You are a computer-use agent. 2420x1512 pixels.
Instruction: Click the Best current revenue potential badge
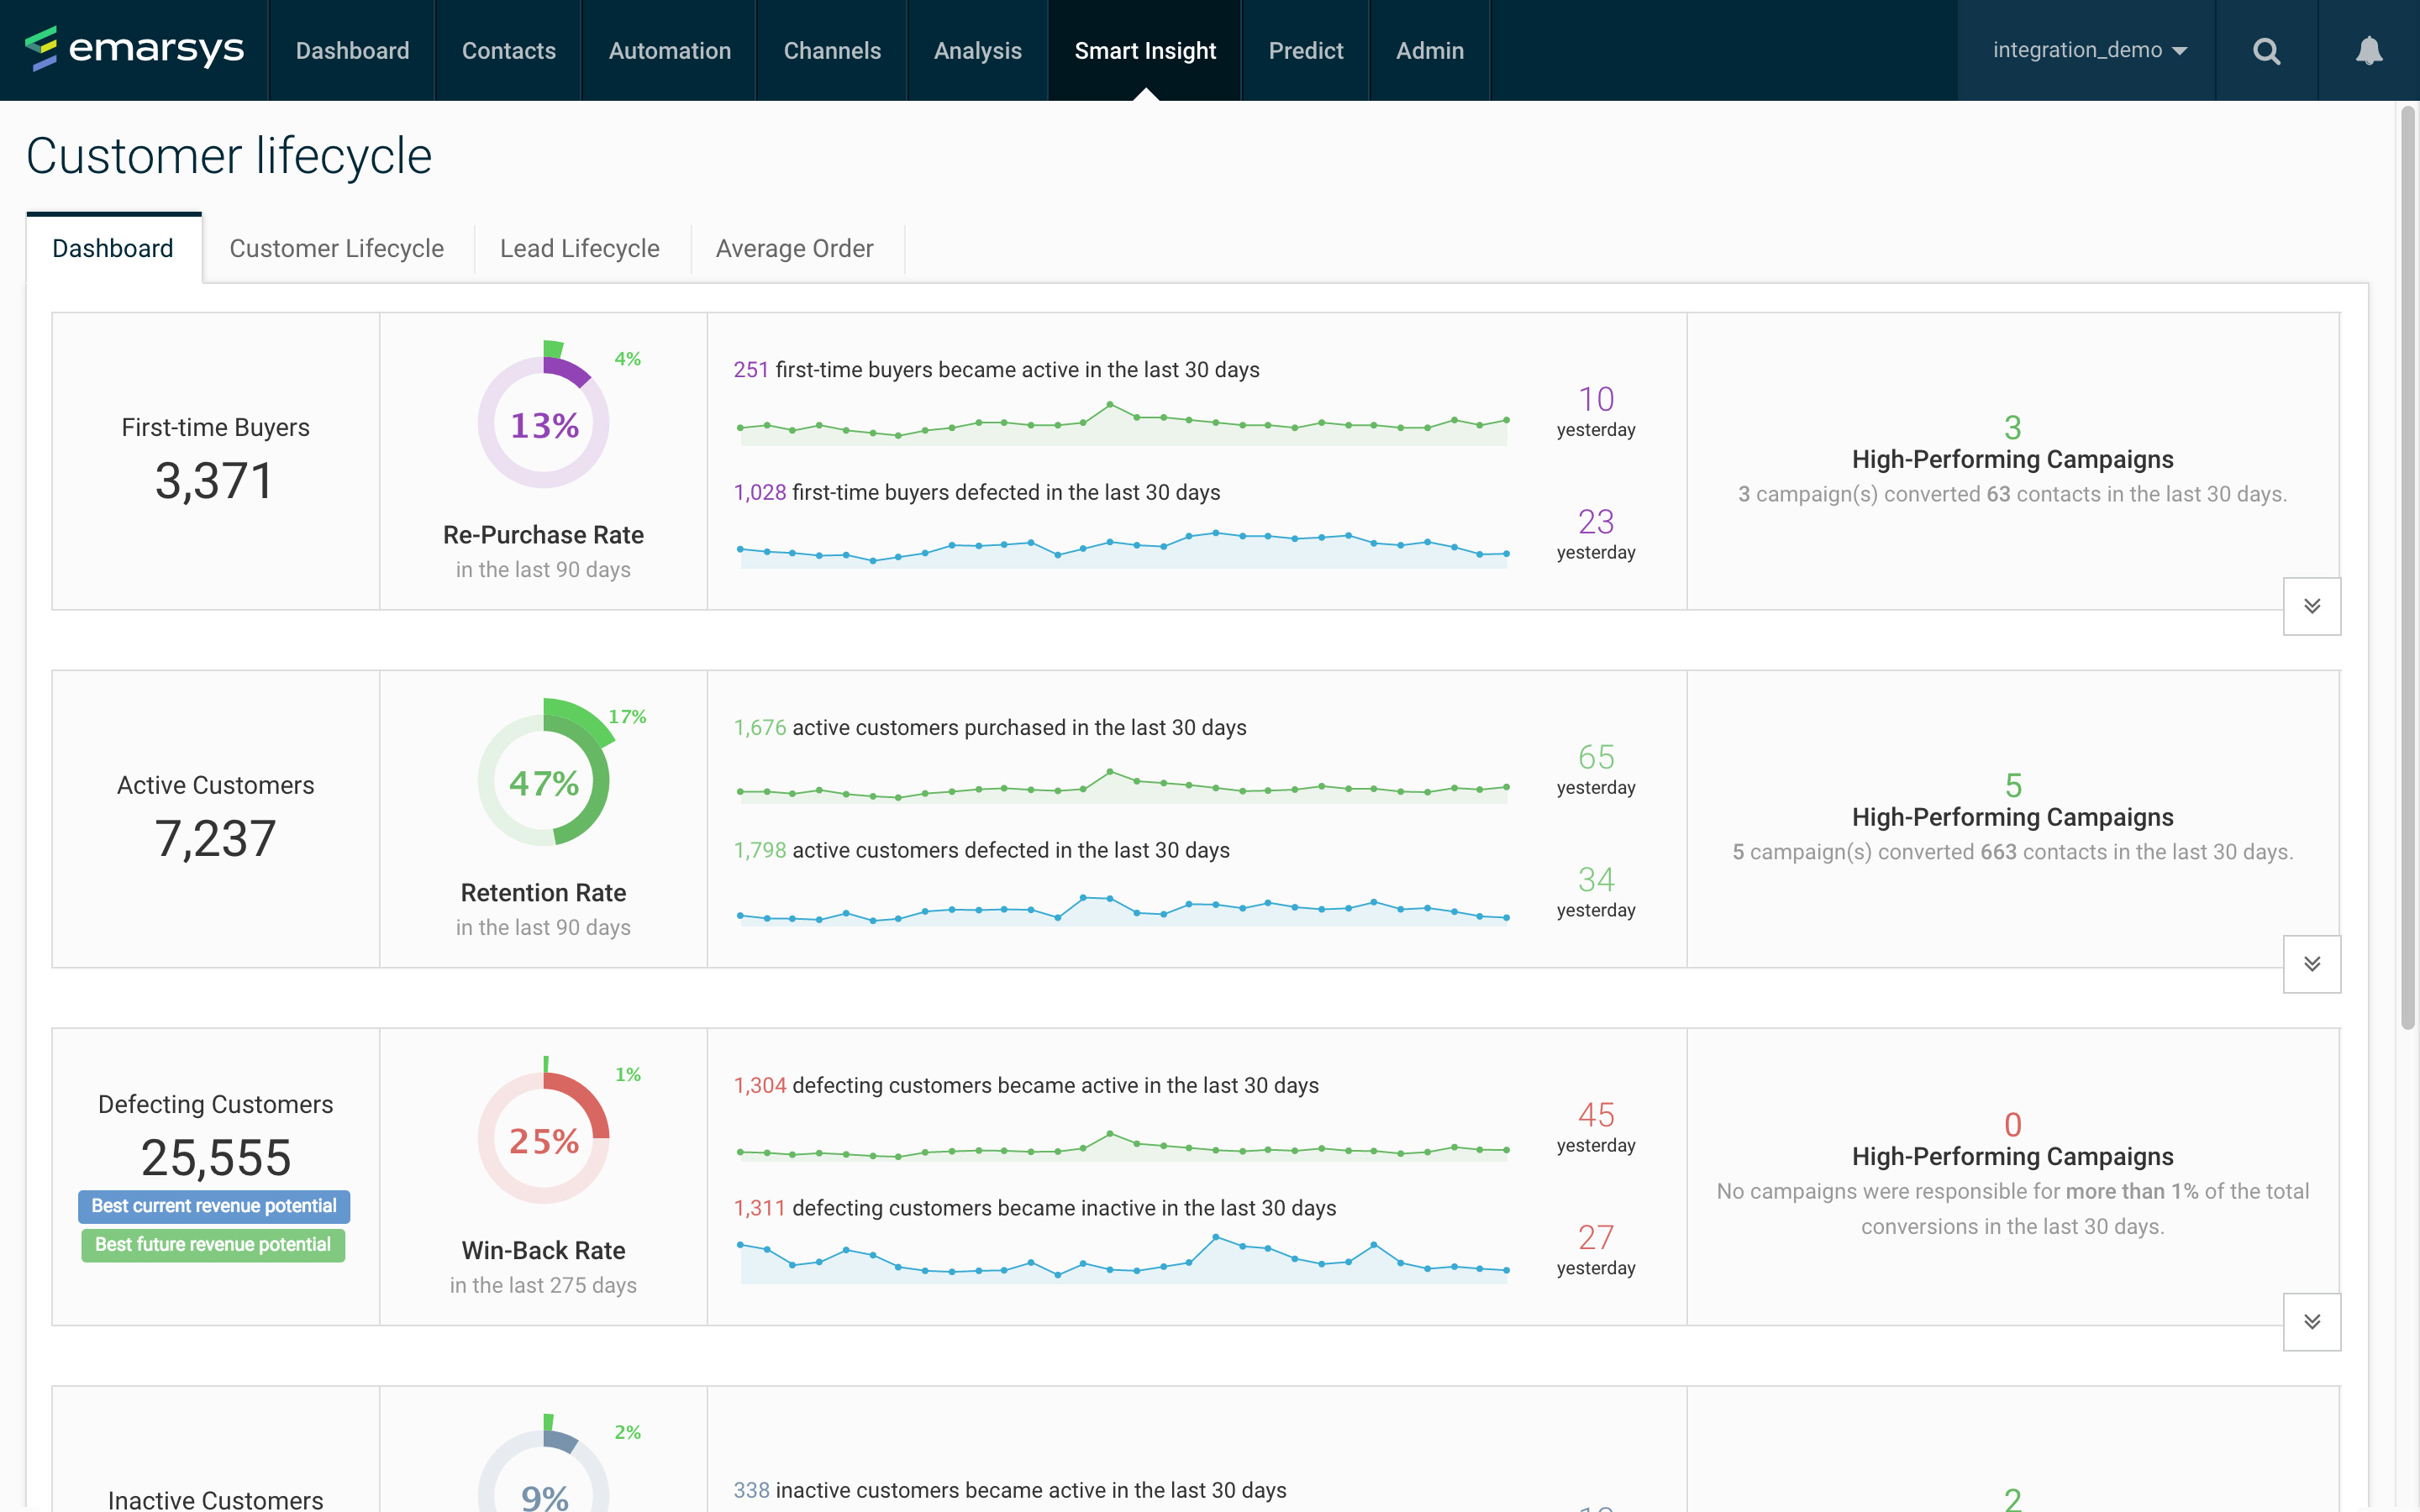[214, 1206]
